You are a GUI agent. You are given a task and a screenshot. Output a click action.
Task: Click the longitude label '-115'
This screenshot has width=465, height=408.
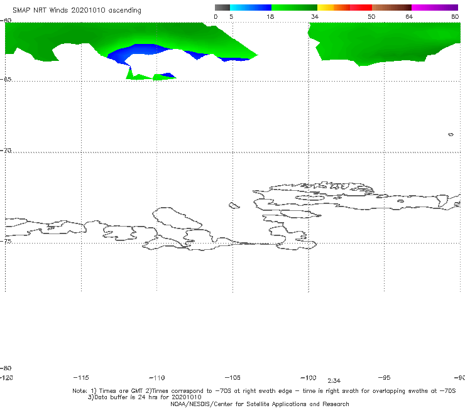tap(81, 377)
